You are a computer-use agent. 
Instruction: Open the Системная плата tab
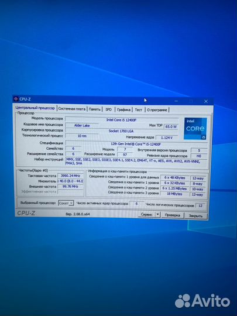click(72, 109)
